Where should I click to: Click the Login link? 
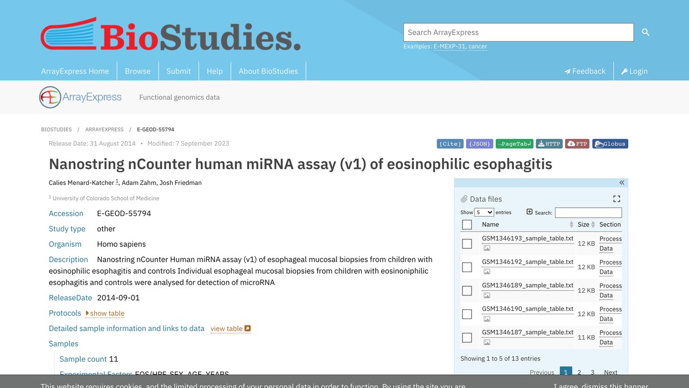click(635, 71)
